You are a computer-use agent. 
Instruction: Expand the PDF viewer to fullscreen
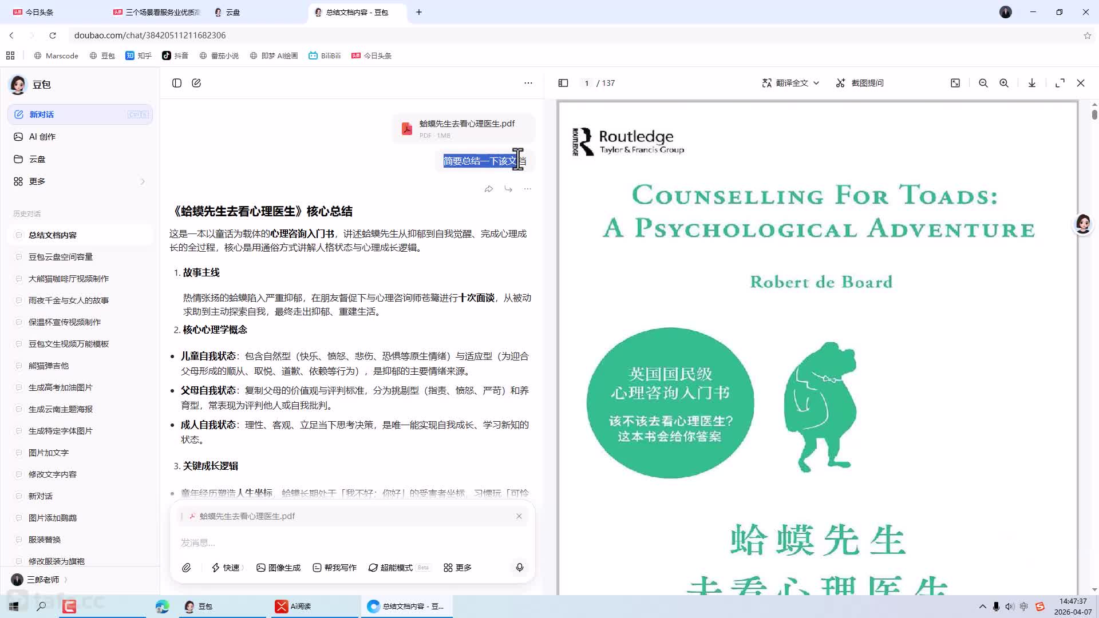click(1060, 83)
